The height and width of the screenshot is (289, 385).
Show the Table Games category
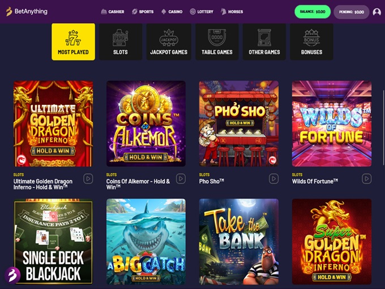pos(217,42)
